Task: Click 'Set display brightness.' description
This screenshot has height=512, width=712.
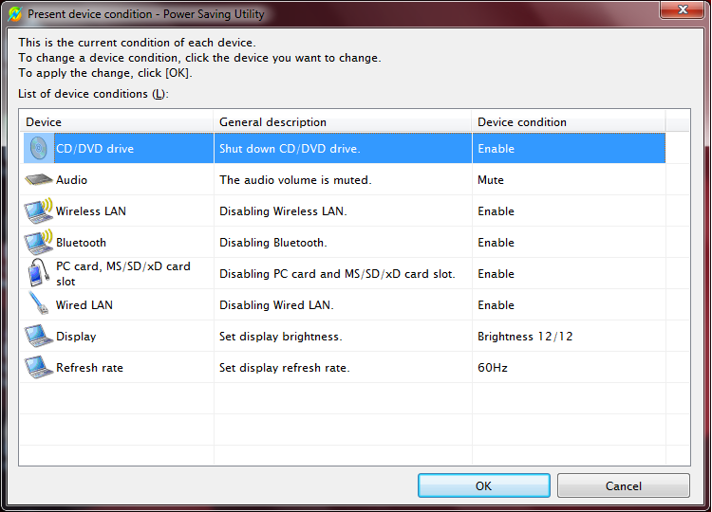Action: (x=281, y=337)
